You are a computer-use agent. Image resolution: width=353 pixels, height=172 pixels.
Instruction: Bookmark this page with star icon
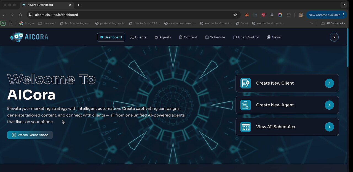pos(235,15)
